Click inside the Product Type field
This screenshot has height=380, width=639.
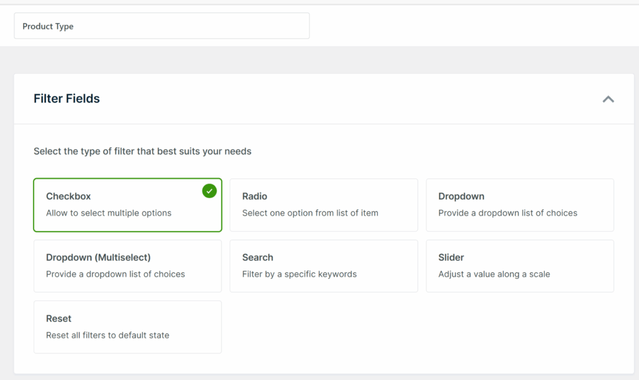[161, 26]
